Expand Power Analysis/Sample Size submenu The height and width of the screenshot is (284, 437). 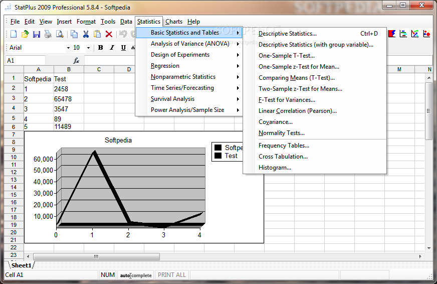tap(189, 110)
